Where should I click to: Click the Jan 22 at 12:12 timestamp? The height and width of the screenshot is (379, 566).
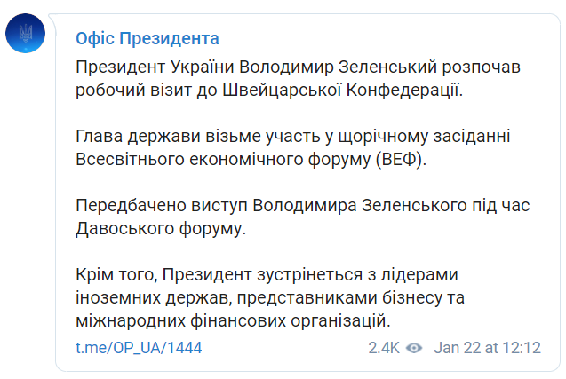(487, 348)
